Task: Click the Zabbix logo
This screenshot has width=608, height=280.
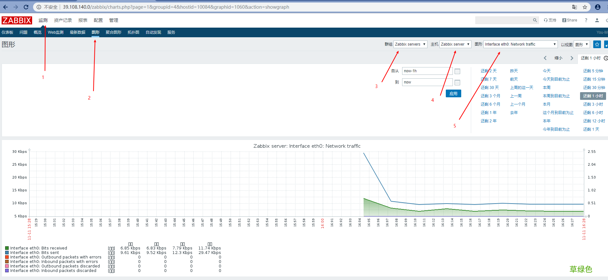Action: (x=17, y=21)
